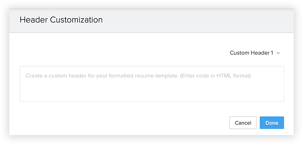The image size is (303, 145).
Task: Toggle the Custom Header list open
Action: [254, 53]
